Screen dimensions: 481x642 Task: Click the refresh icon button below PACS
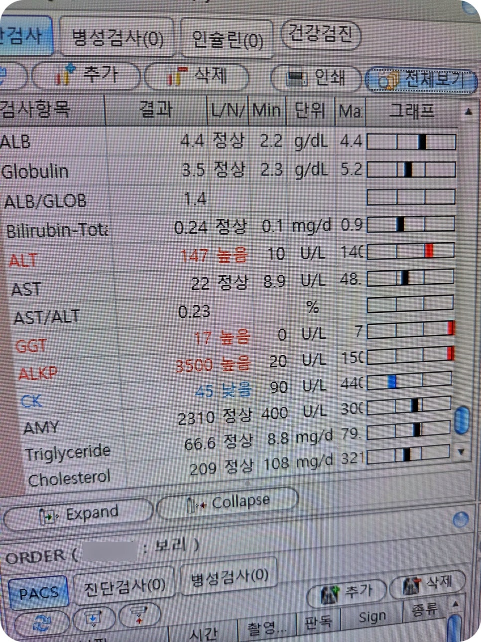pyautogui.click(x=42, y=622)
